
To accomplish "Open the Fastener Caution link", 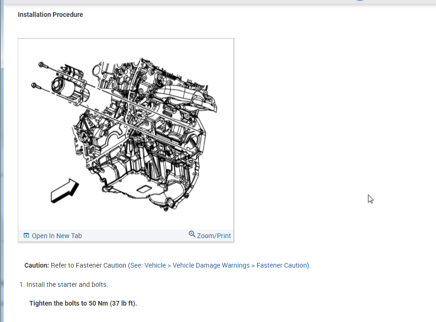I will point(282,265).
